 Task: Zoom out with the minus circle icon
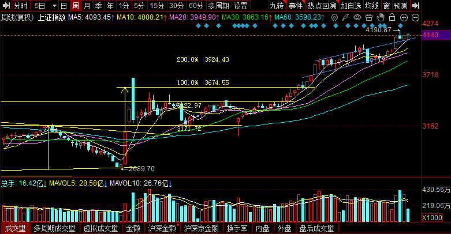point(416,17)
